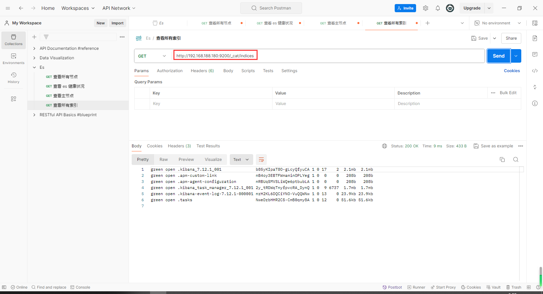Open History in the sidebar
This screenshot has height=294, width=543.
tap(14, 78)
